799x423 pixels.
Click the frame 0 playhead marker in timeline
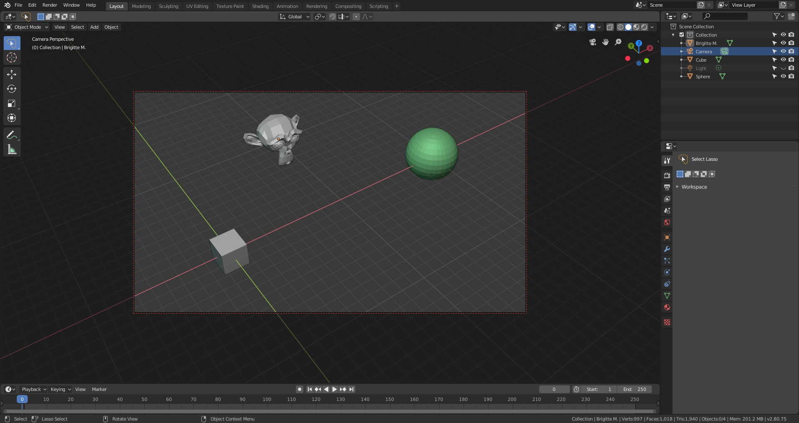point(22,399)
